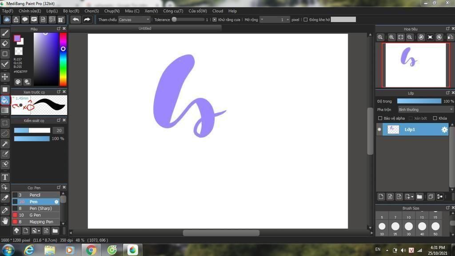Select the Eraser tool
455x256 pixels.
(5, 43)
